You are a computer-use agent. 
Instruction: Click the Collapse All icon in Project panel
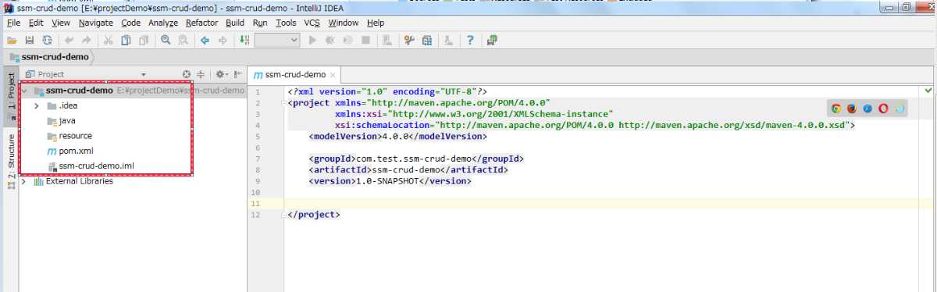[x=201, y=74]
